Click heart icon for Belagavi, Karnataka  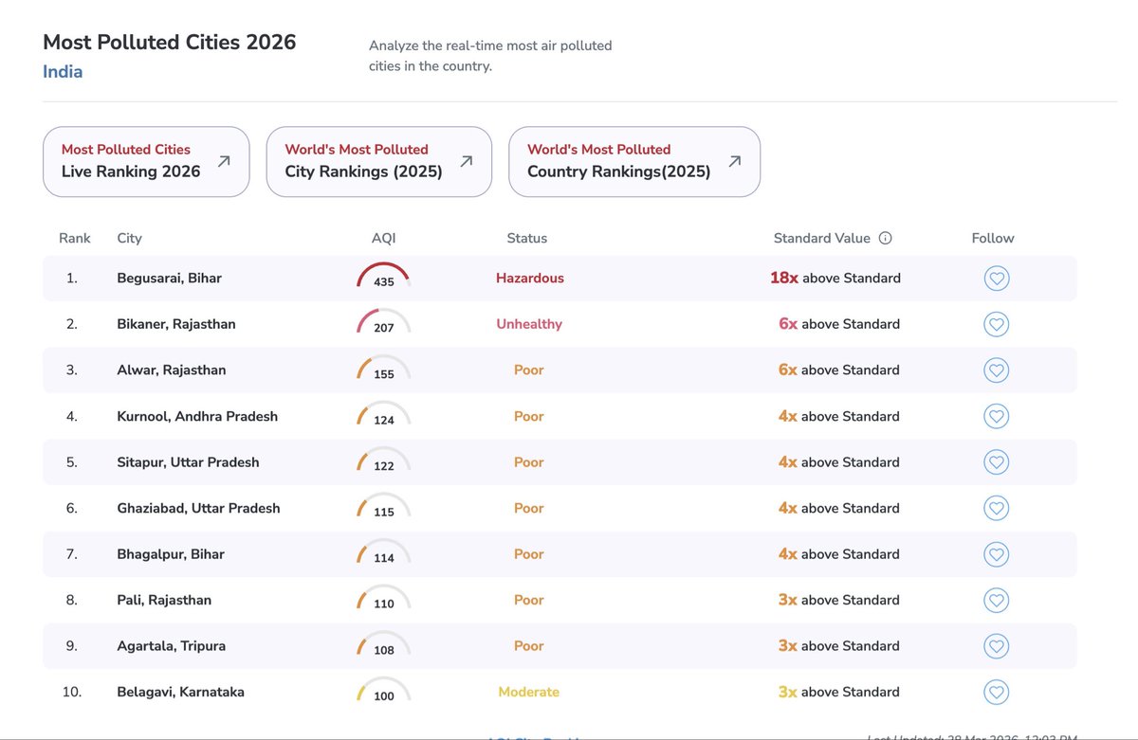(996, 692)
